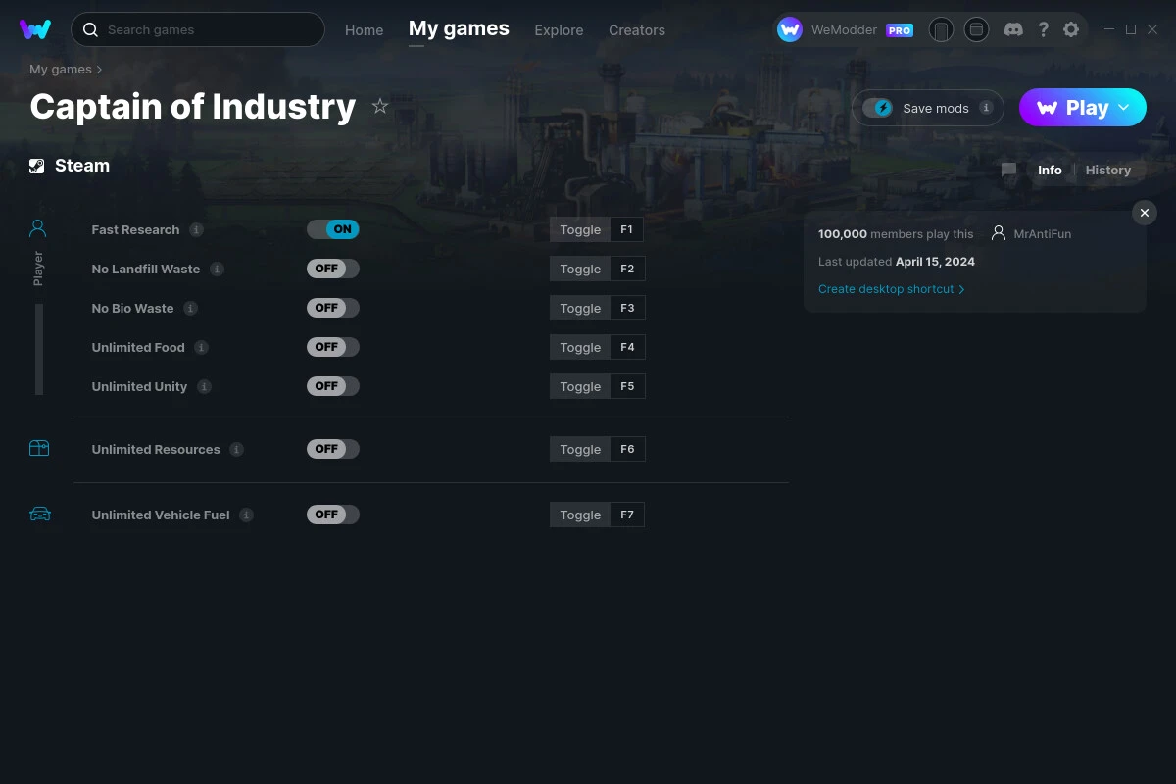Click the Save mods button

(927, 108)
